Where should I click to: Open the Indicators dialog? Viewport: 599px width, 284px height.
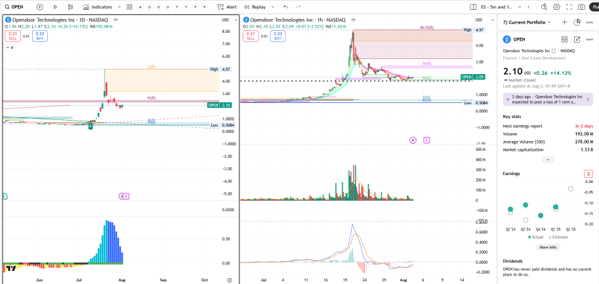pos(98,7)
